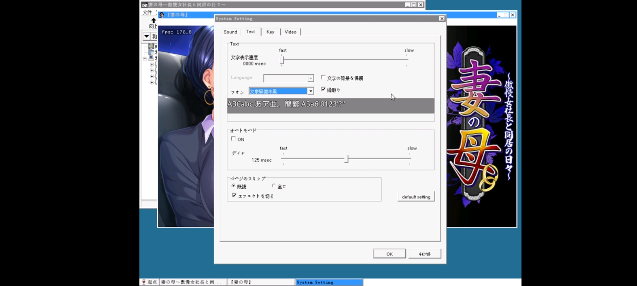This screenshot has height=286, width=637.
Task: Confirm settings with the OK button
Action: [x=390, y=254]
